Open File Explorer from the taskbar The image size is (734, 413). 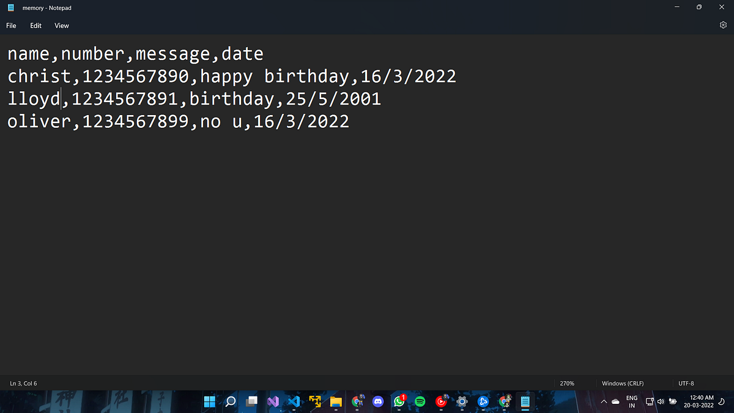click(x=336, y=401)
